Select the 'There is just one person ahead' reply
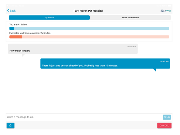Viewport: 180px width, 135px height. pos(105,64)
